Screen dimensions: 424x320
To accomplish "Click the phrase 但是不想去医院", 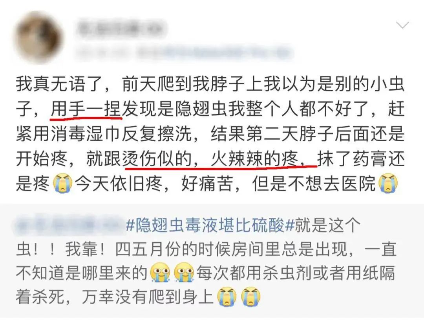I will pos(314,184).
